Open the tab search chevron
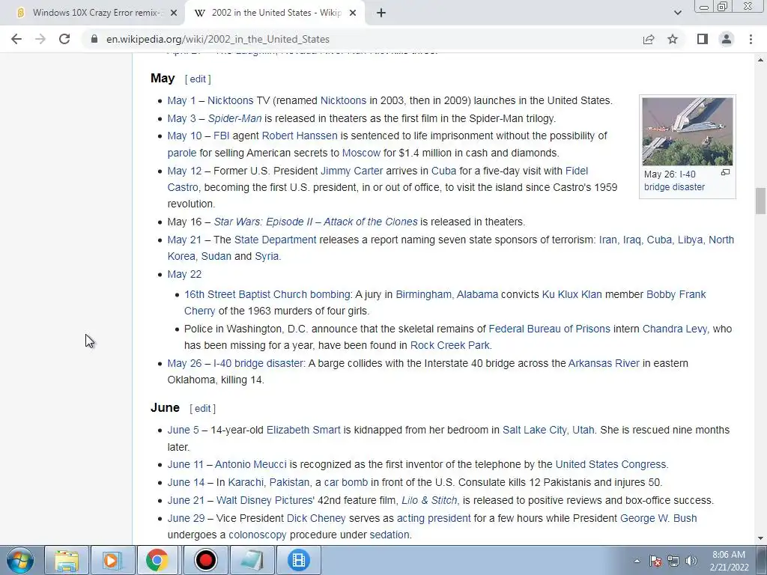This screenshot has height=575, width=767. coord(677,13)
